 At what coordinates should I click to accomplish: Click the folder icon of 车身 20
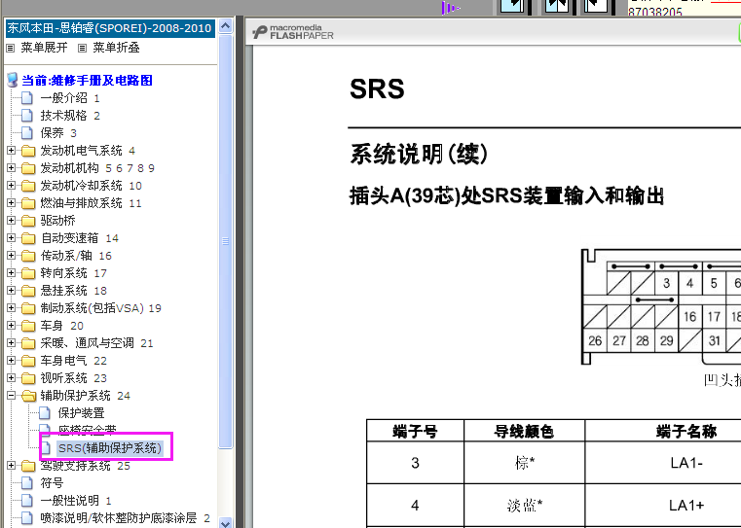(x=28, y=326)
